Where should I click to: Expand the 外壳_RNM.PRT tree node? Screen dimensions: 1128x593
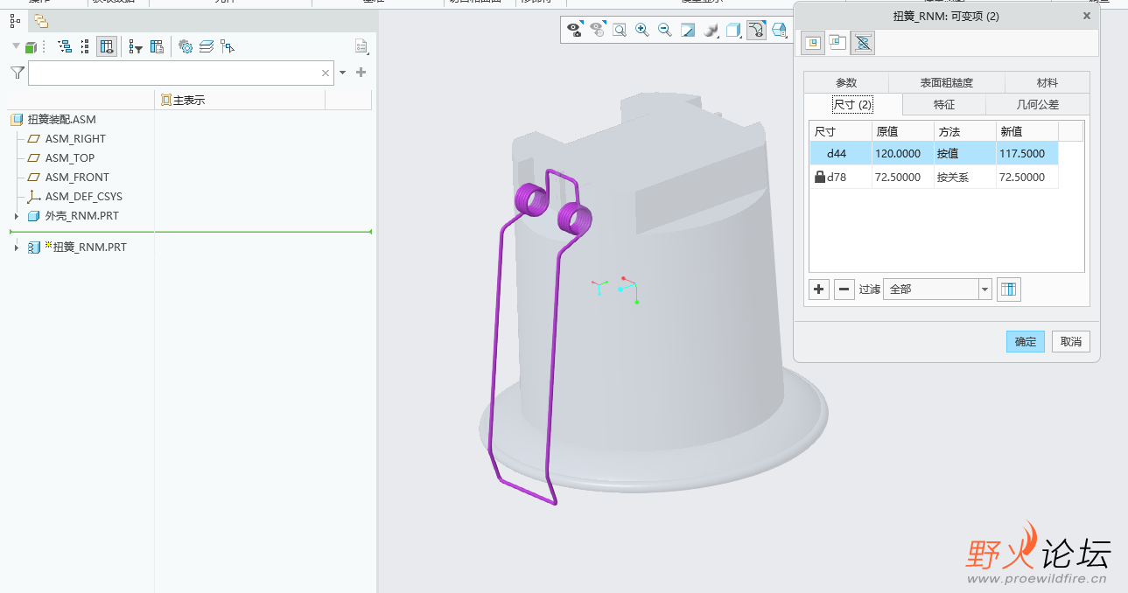click(16, 216)
